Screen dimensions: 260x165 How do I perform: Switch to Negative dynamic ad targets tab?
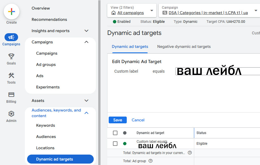click(184, 46)
